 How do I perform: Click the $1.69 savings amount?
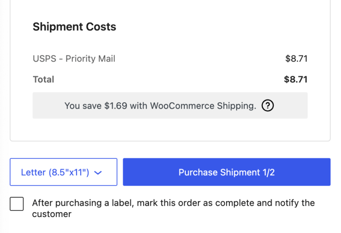(x=115, y=106)
